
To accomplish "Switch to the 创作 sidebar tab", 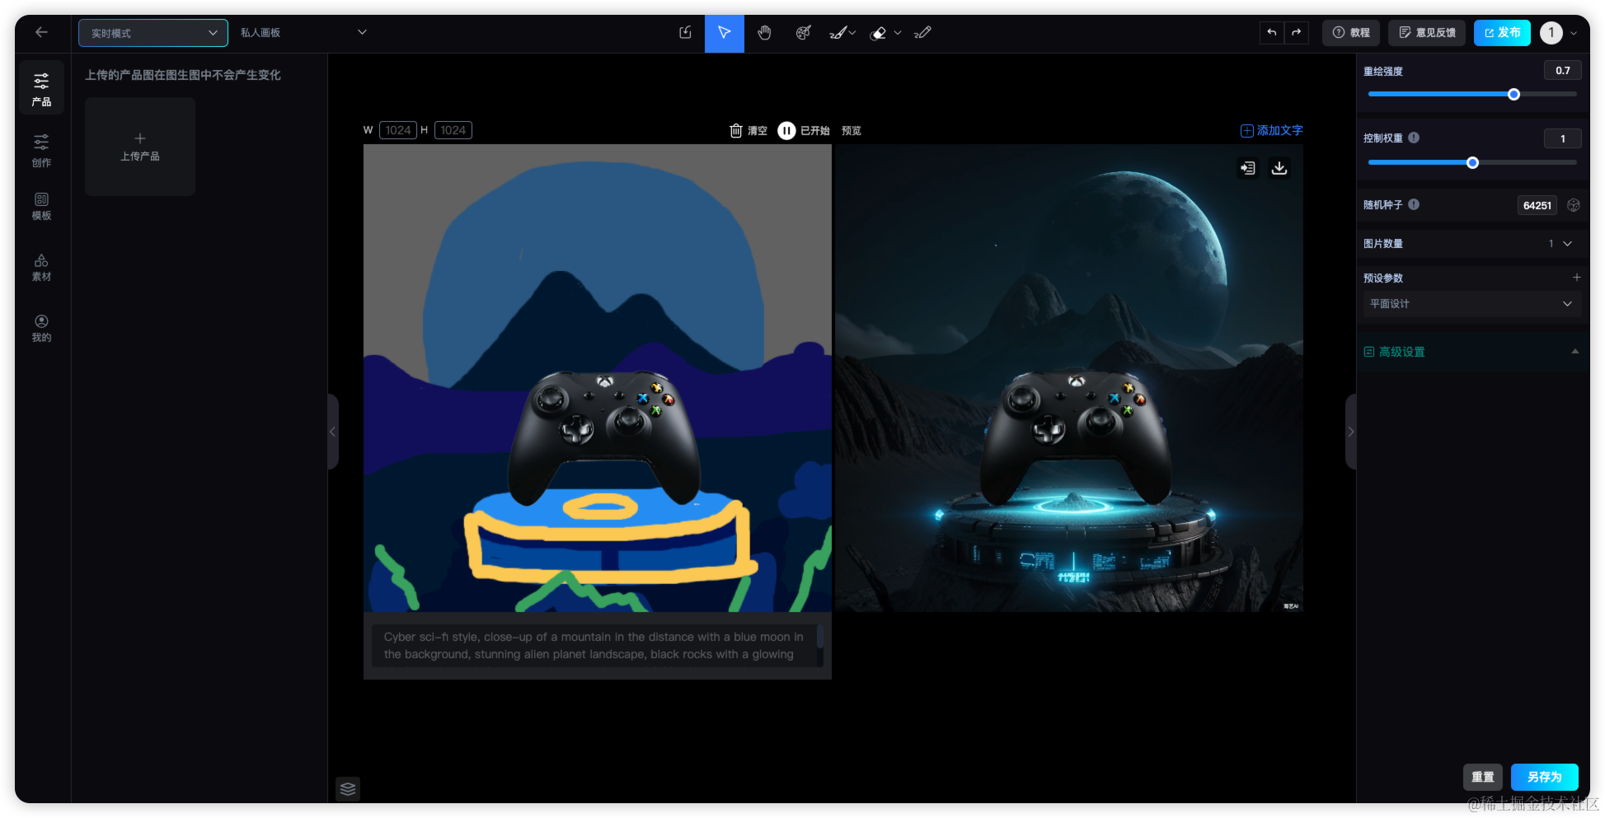I will coord(41,150).
